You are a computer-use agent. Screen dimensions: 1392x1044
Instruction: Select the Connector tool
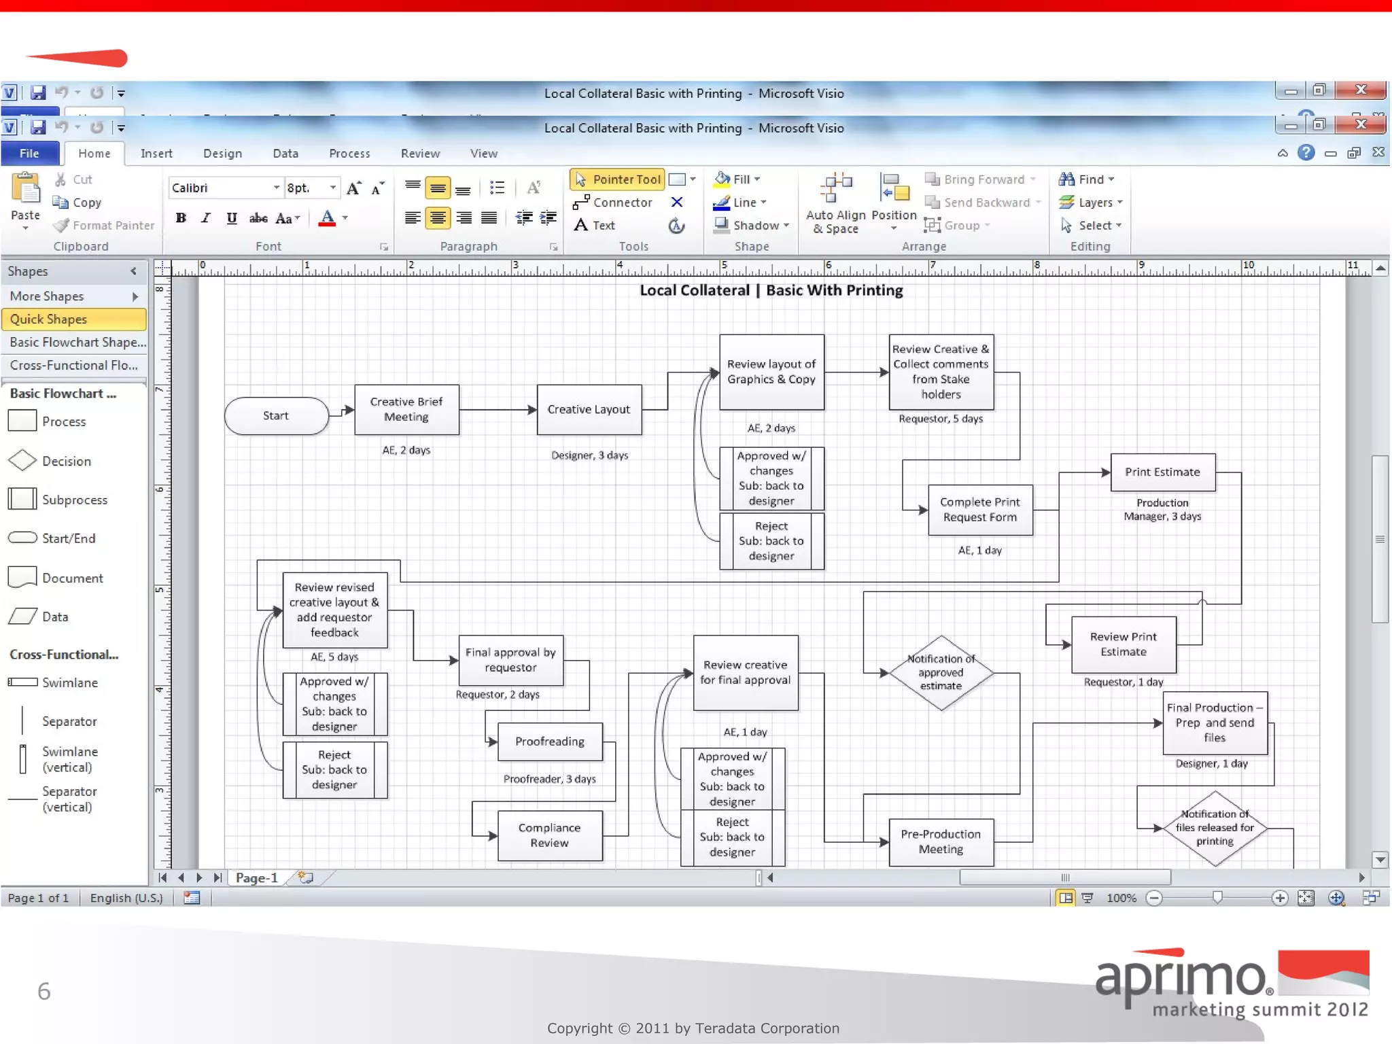(612, 203)
